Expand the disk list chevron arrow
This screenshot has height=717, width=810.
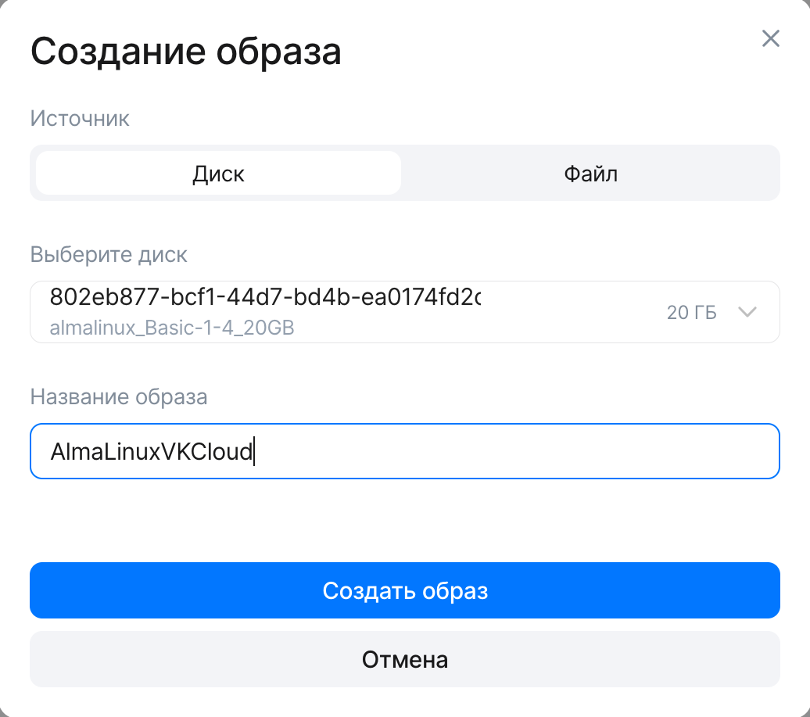[747, 312]
